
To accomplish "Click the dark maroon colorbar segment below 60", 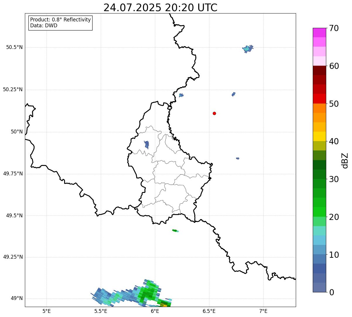I will tap(319, 70).
